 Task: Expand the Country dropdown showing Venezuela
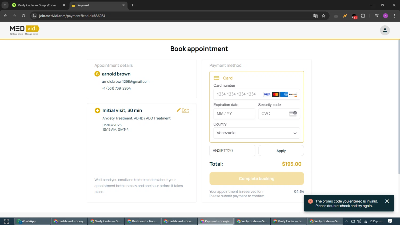click(x=257, y=133)
